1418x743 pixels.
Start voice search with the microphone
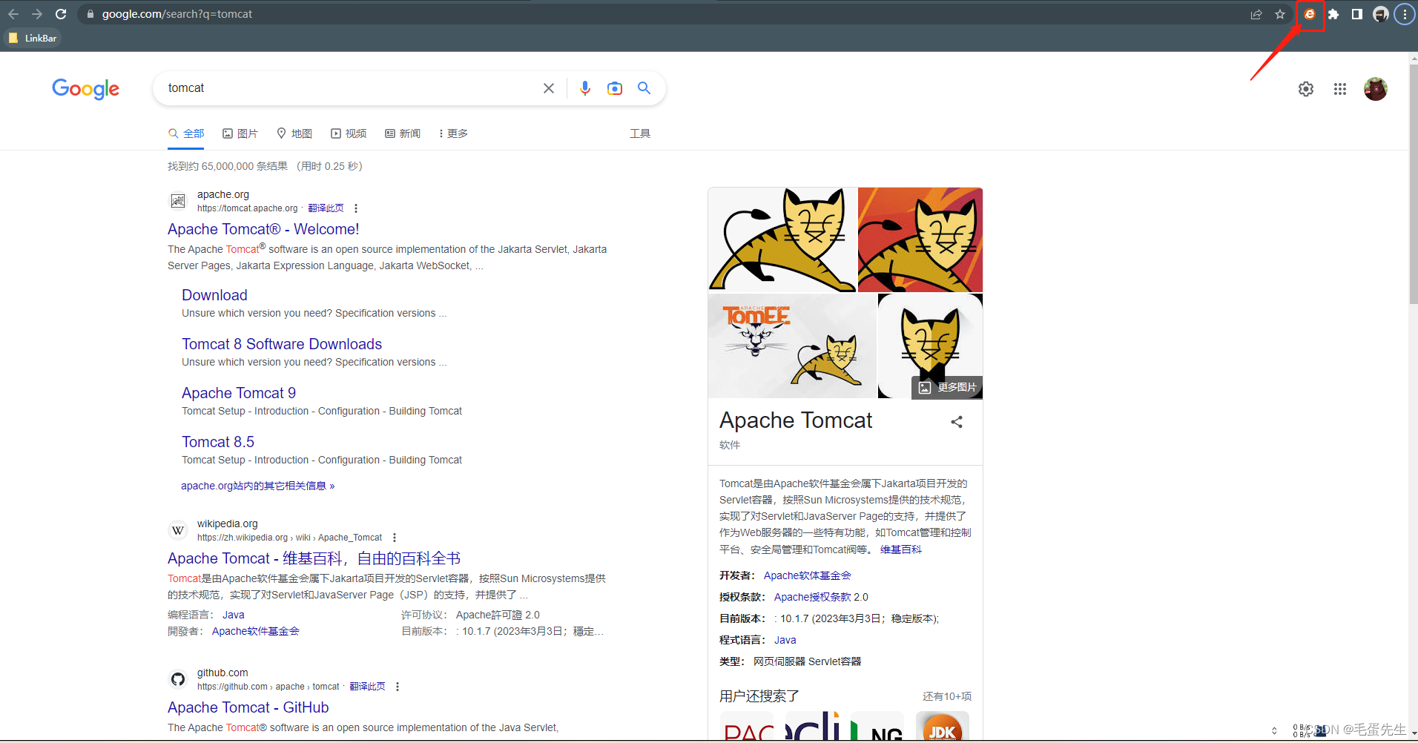pyautogui.click(x=585, y=88)
